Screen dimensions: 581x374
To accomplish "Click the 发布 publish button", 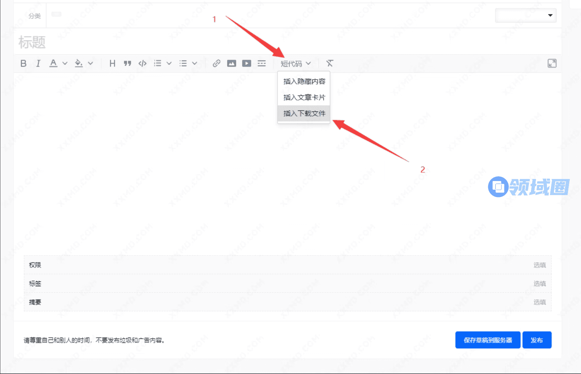I will click(537, 340).
